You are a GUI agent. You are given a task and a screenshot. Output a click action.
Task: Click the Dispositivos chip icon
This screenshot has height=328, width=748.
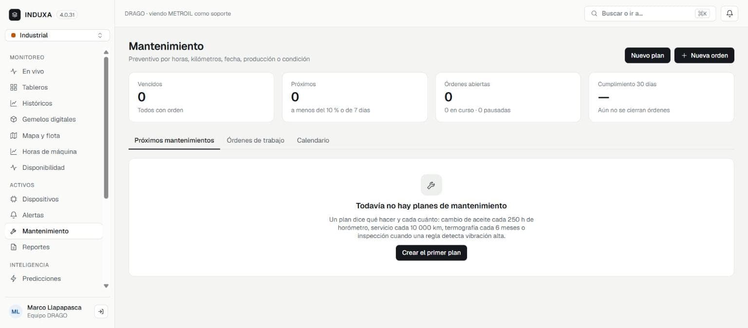point(14,200)
